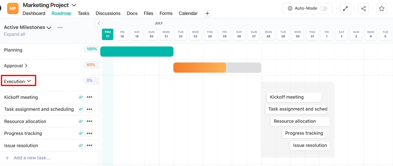This screenshot has width=393, height=166.
Task: Collapse the Execution milestone
Action: 29,81
